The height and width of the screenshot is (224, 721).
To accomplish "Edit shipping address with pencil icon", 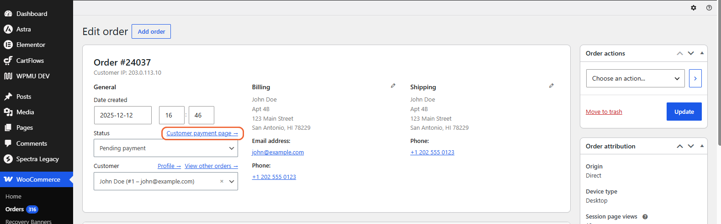I will 551,86.
